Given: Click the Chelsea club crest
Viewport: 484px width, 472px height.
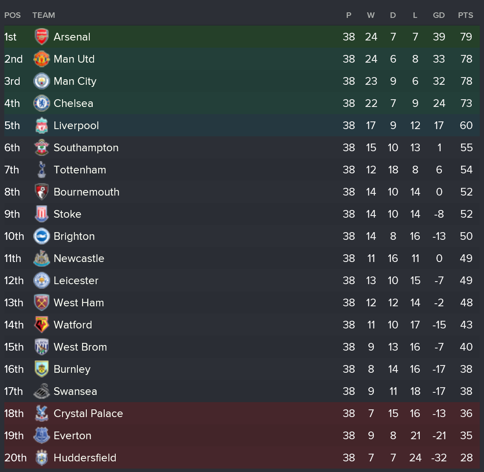Looking at the screenshot, I should coord(42,104).
